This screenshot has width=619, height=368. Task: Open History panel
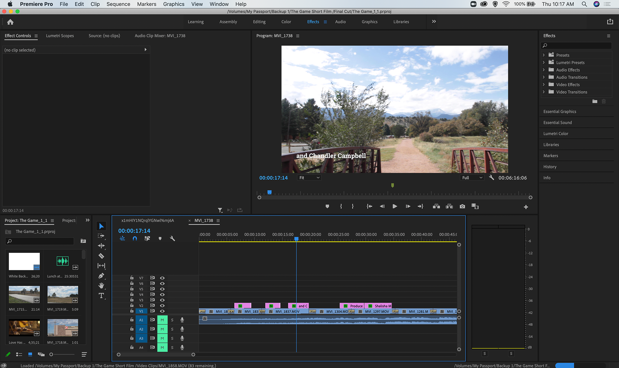(x=550, y=167)
